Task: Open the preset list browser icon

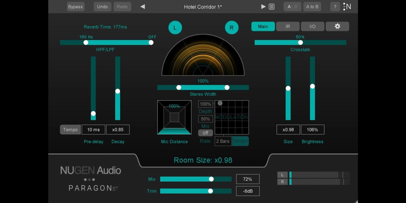Action: tap(272, 6)
